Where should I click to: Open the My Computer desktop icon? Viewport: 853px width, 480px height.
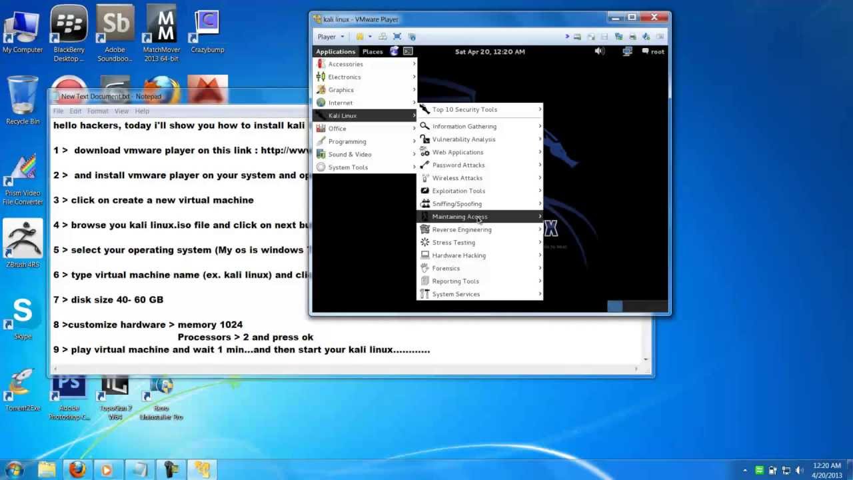tap(23, 32)
